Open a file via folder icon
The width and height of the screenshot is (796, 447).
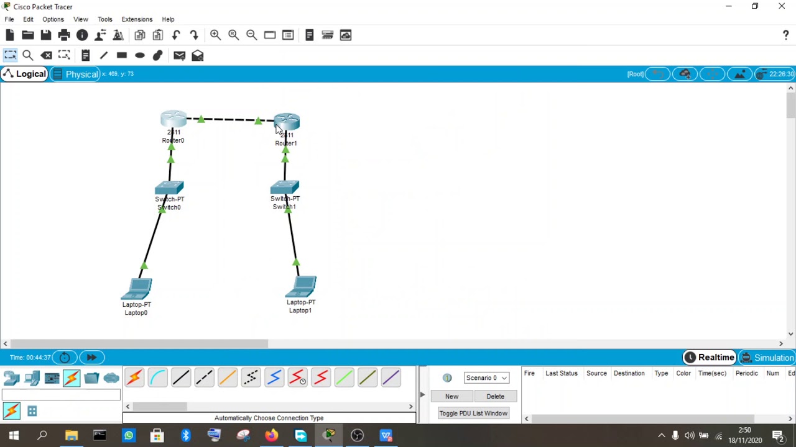pos(28,35)
